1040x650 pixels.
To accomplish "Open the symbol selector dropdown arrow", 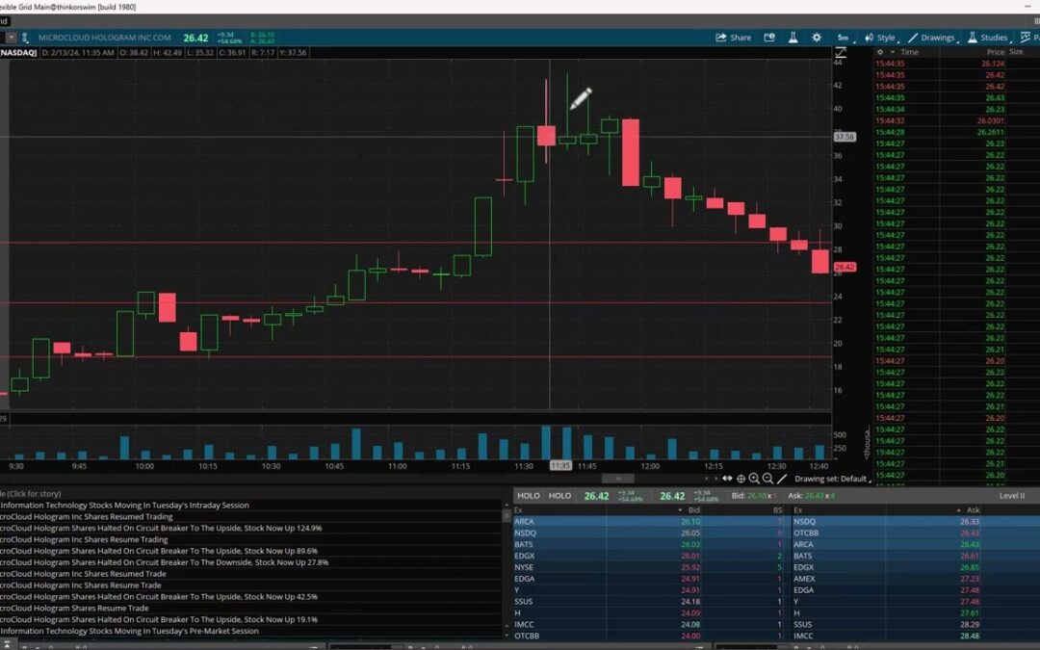I will click(12, 38).
